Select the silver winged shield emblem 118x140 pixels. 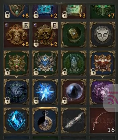tap(102, 35)
